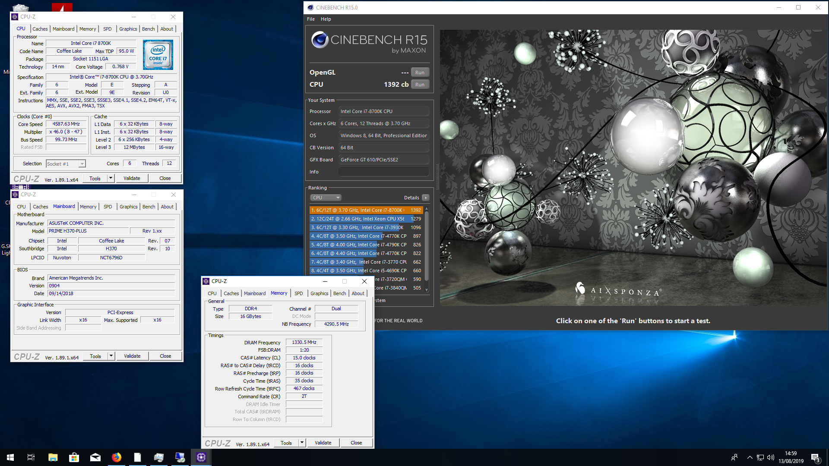Viewport: 829px width, 466px height.
Task: Open Tools dropdown arrow in top CPU-Z window
Action: click(x=111, y=178)
